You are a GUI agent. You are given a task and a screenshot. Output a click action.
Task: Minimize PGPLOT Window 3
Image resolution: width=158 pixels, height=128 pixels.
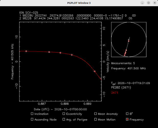142,3
